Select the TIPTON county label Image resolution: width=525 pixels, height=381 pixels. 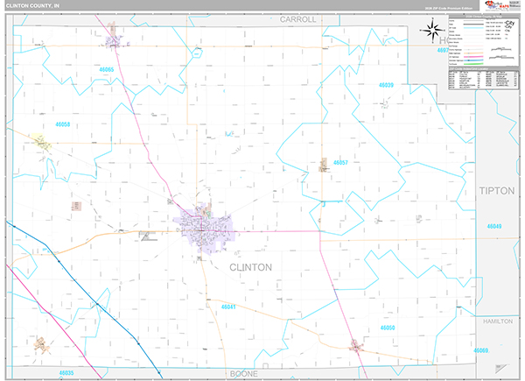[497, 191]
